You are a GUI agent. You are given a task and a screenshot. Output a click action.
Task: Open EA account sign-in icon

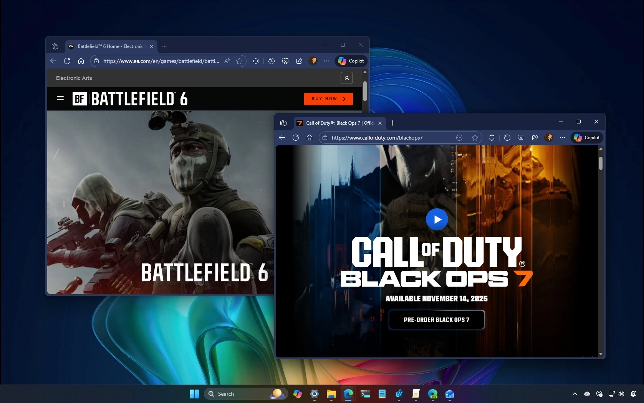point(347,78)
